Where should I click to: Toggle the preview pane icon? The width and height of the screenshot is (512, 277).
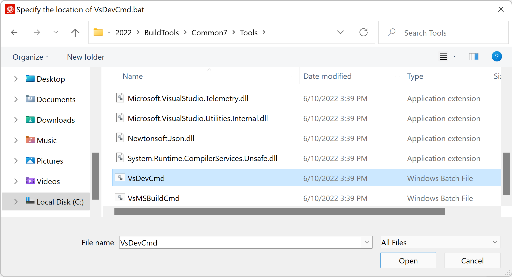point(474,57)
